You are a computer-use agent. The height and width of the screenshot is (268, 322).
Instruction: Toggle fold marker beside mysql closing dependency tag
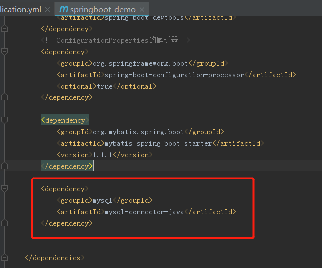click(5, 223)
